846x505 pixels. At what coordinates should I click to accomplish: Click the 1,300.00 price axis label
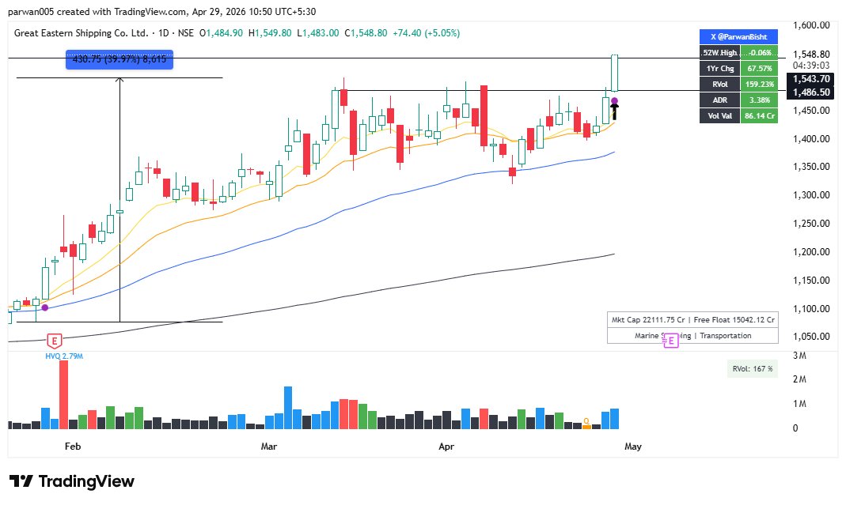pyautogui.click(x=811, y=195)
